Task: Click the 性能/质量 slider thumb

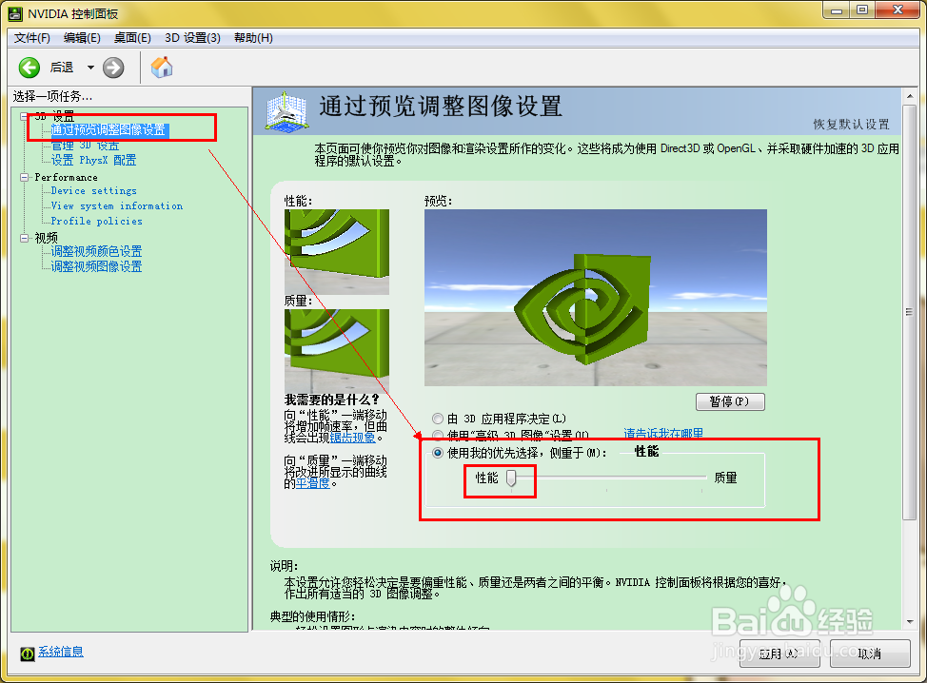Action: (x=511, y=478)
